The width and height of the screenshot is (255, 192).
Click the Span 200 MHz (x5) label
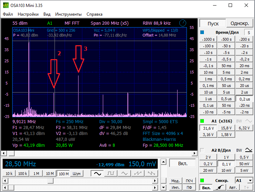(110, 23)
